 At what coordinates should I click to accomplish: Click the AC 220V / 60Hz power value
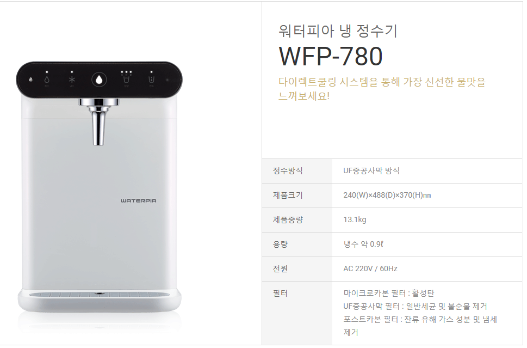370,268
